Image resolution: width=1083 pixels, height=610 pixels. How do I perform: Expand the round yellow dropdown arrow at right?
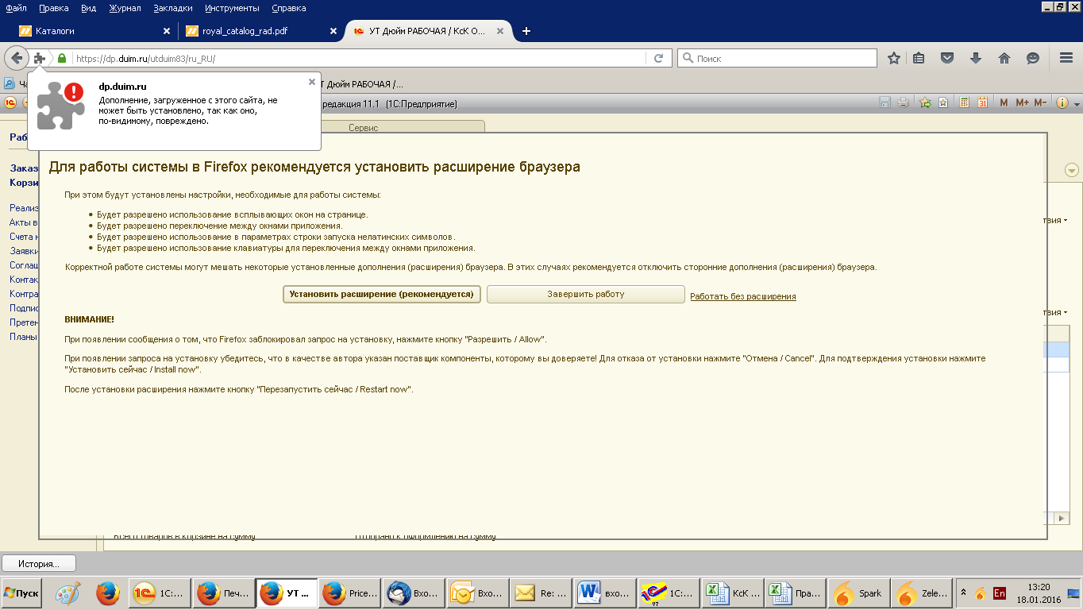tap(1072, 170)
